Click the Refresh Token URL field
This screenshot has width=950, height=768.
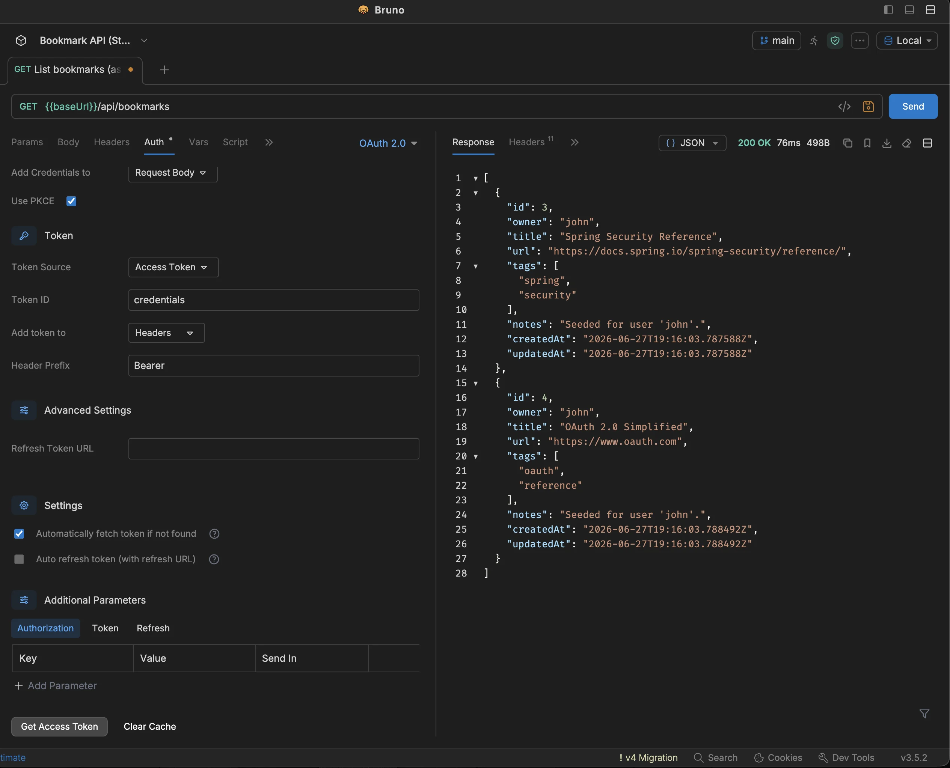(x=273, y=449)
